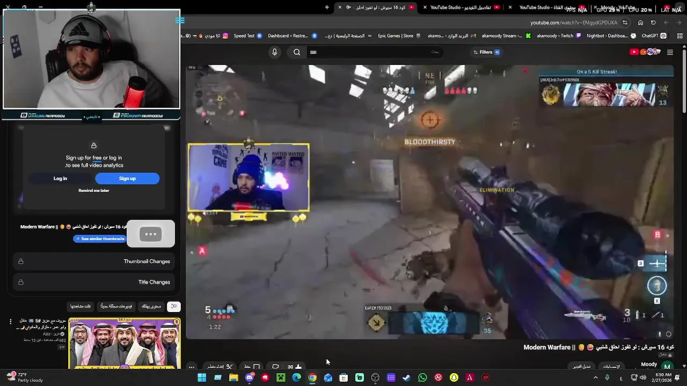The image size is (687, 386).
Task: Click the like button showing 30
Action: pyautogui.click(x=295, y=367)
